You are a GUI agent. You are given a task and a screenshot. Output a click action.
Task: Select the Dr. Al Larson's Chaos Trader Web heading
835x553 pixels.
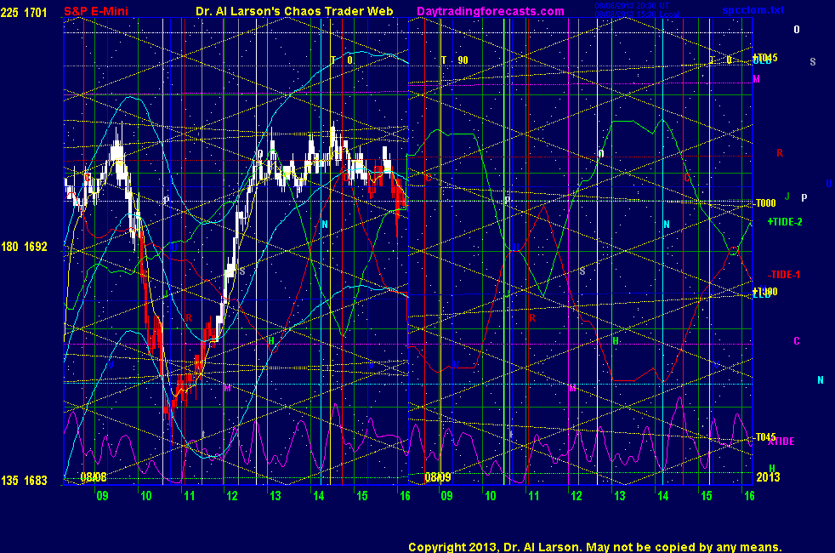[294, 11]
